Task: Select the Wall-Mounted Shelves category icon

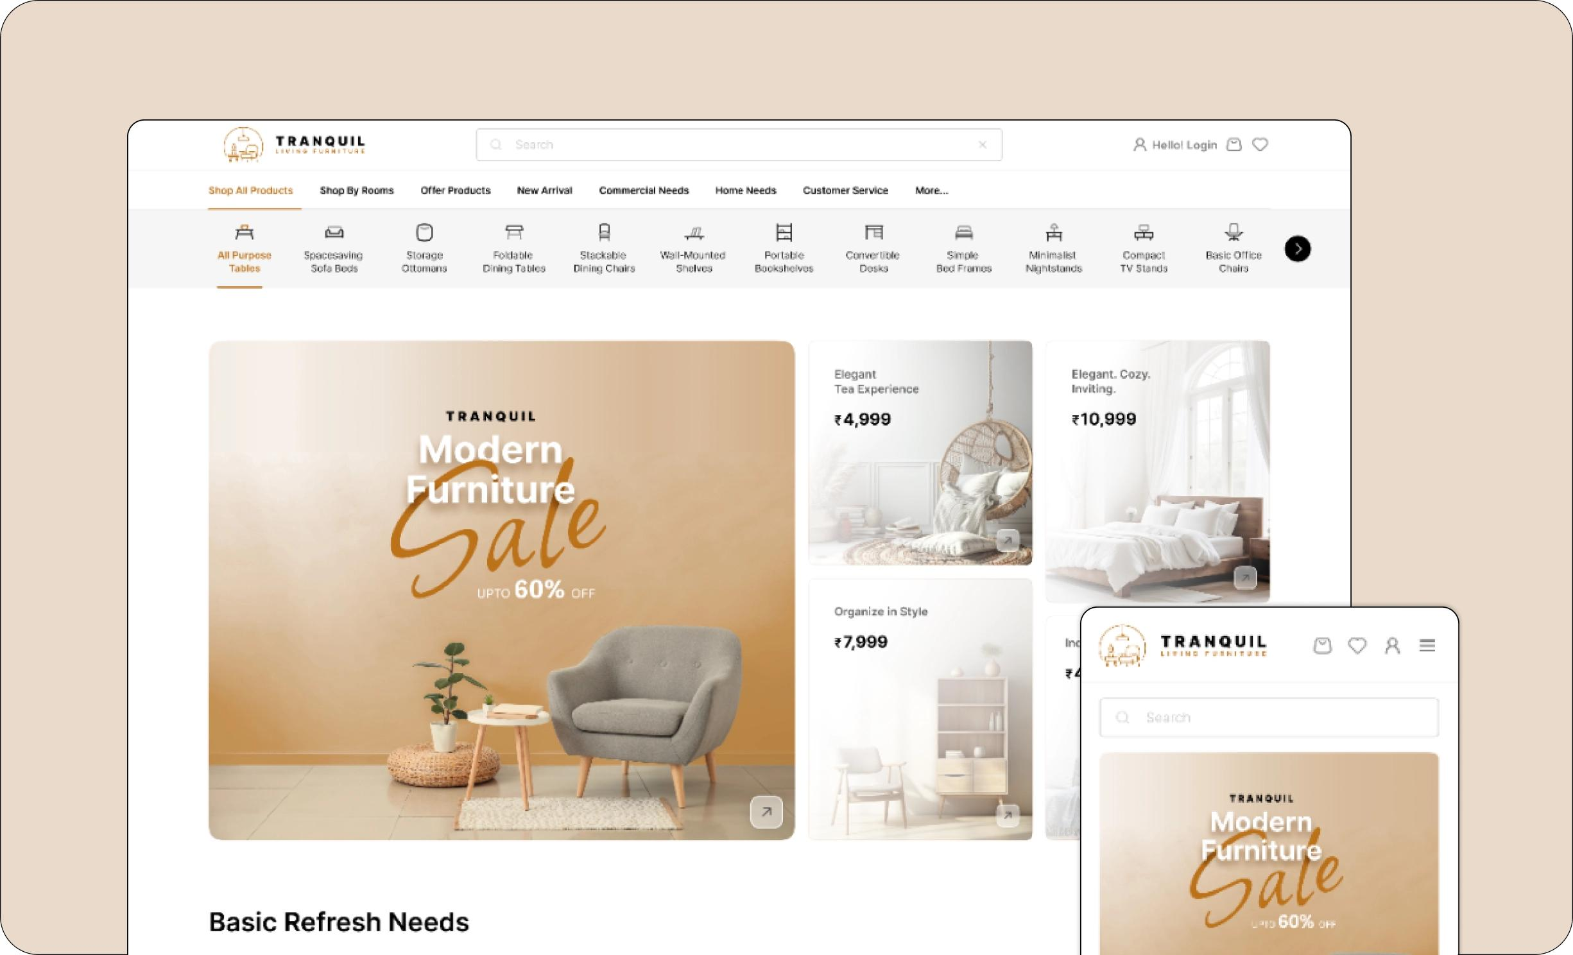Action: [x=694, y=232]
